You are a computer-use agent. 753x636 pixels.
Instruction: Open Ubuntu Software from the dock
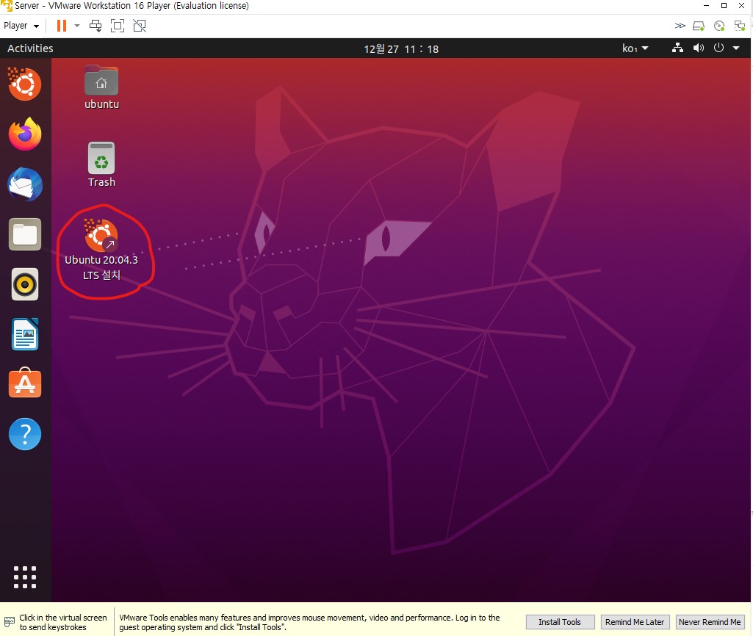pos(25,383)
